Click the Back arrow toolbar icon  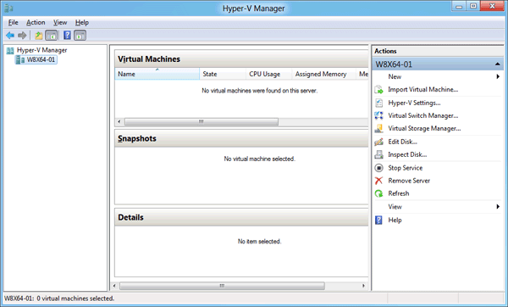(10, 35)
